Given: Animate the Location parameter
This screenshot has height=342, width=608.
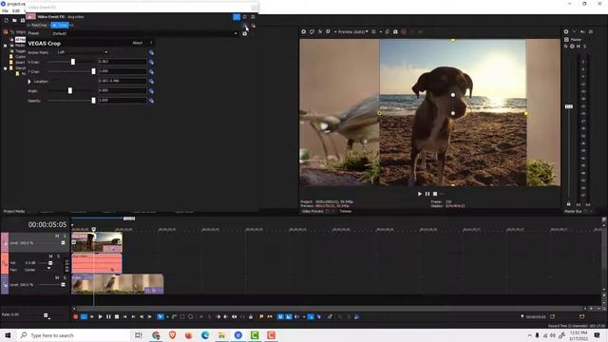Looking at the screenshot, I should click(151, 82).
